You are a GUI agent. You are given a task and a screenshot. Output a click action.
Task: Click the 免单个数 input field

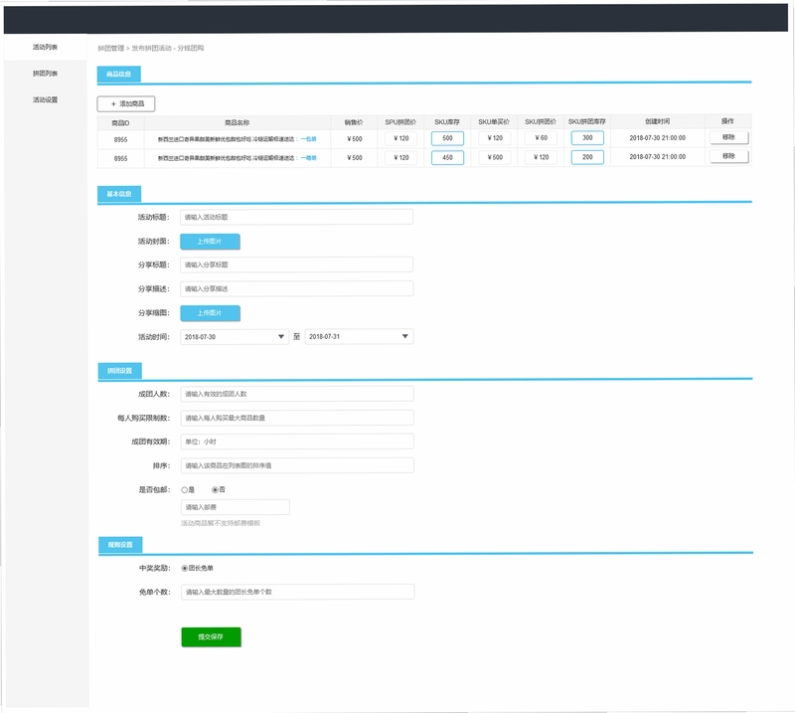pos(297,593)
